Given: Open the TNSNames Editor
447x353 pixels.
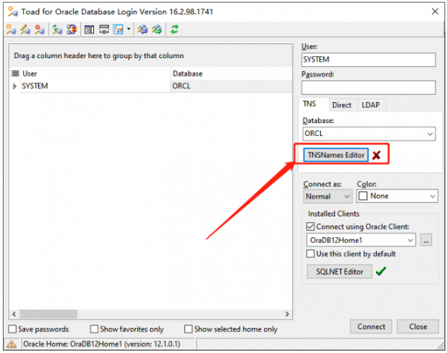Looking at the screenshot, I should 336,155.
